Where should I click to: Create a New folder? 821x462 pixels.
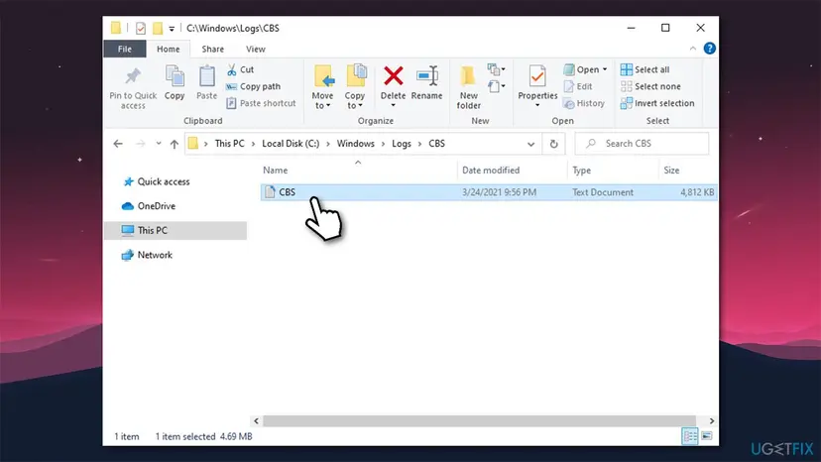pos(469,87)
